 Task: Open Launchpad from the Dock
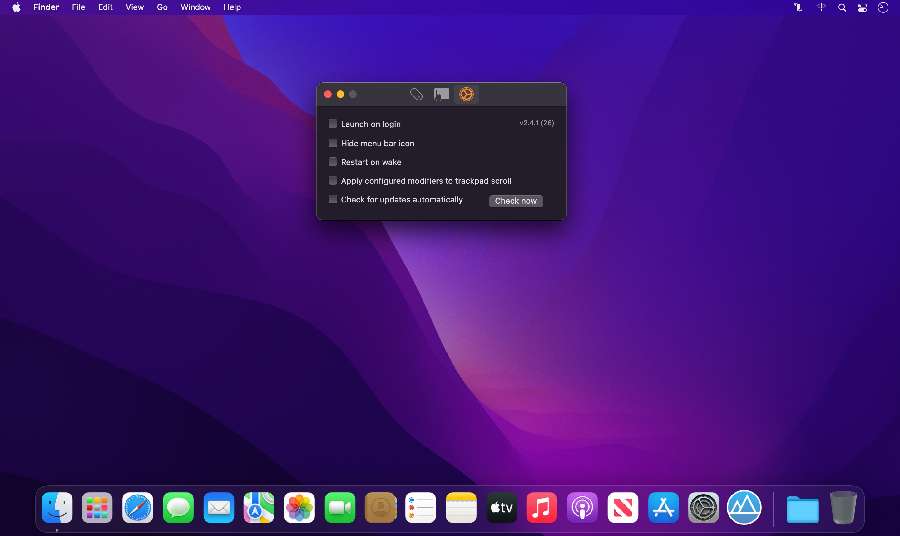tap(97, 508)
